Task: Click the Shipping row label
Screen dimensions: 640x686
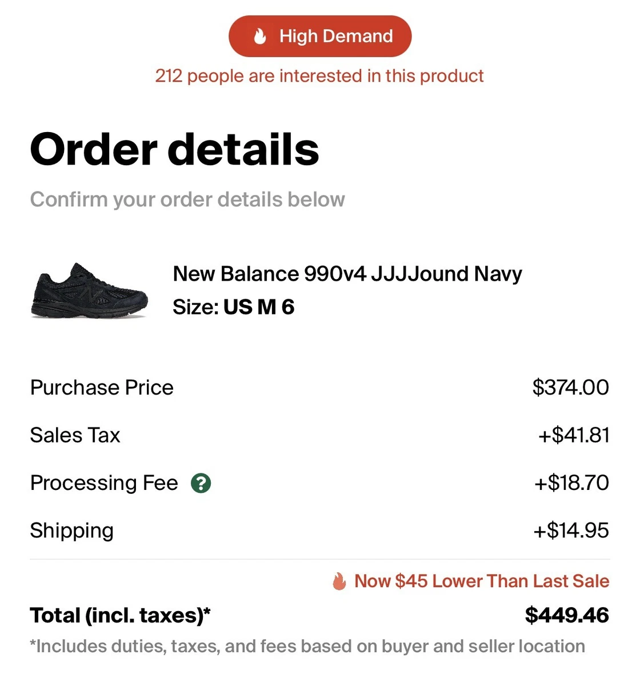Action: [x=71, y=531]
